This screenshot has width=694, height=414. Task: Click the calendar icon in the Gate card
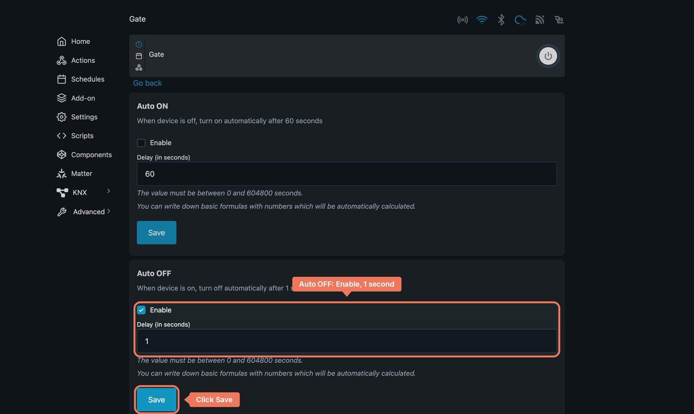click(x=139, y=56)
